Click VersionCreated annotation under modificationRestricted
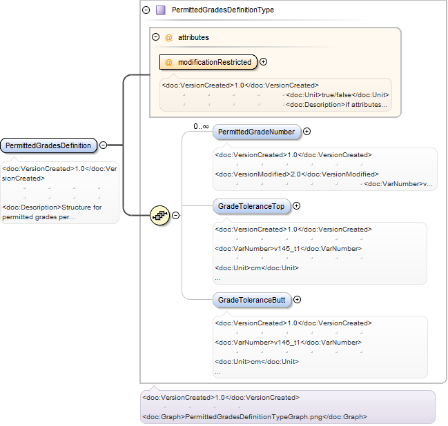The image size is (448, 426). tap(240, 85)
